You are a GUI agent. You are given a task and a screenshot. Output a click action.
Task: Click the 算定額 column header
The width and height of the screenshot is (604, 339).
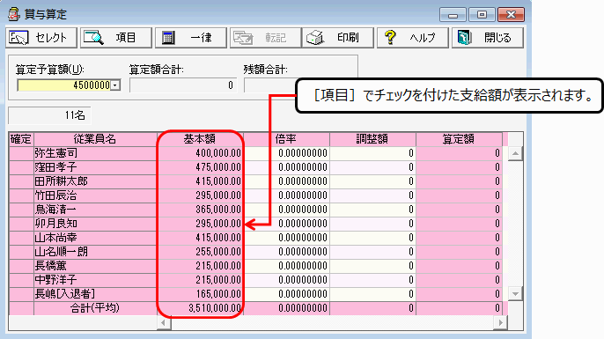[x=459, y=139]
